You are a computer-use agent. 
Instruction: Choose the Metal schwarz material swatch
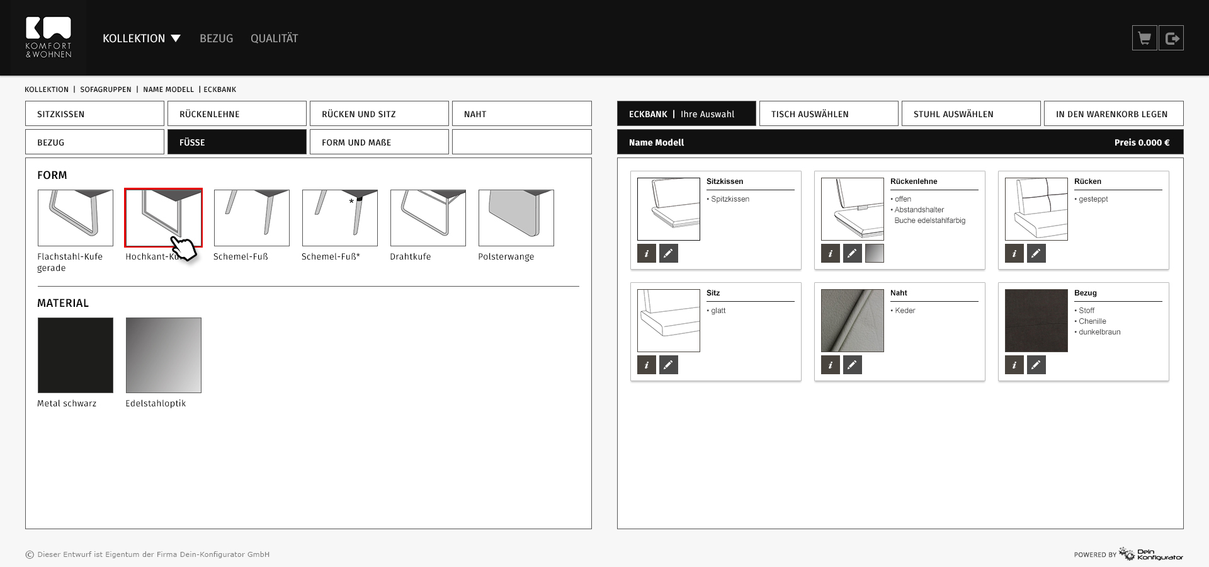pyautogui.click(x=76, y=355)
